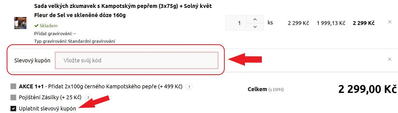The height and width of the screenshot is (113, 398).
Task: Select the Přidat gravírování line
Action: [55, 33]
